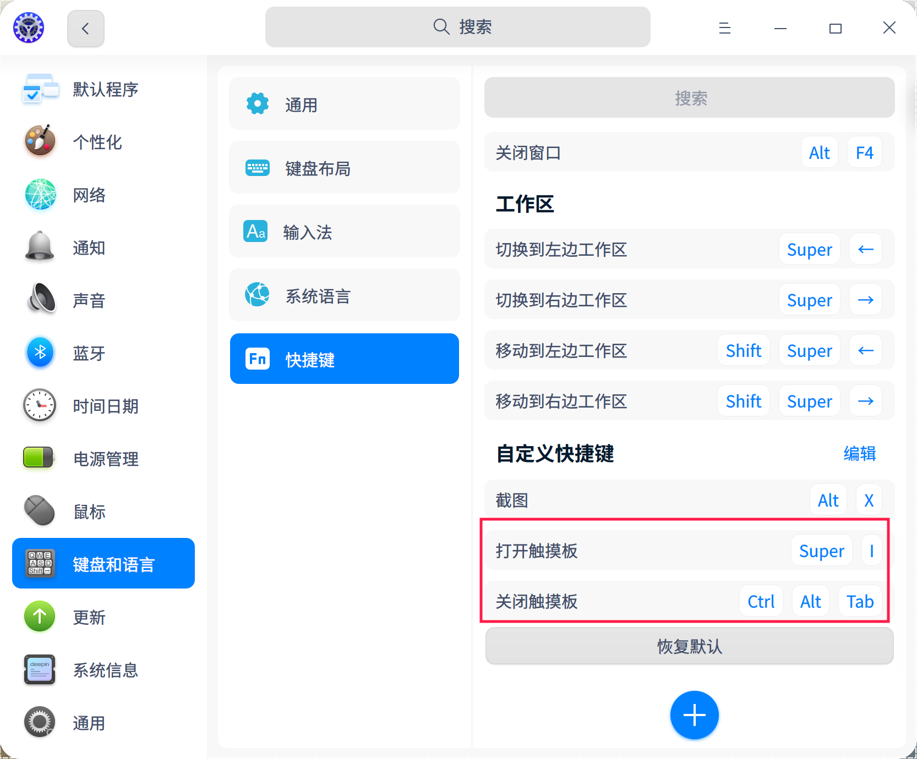Image resolution: width=917 pixels, height=759 pixels.
Task: Click the 电源管理 battery icon
Action: click(39, 458)
